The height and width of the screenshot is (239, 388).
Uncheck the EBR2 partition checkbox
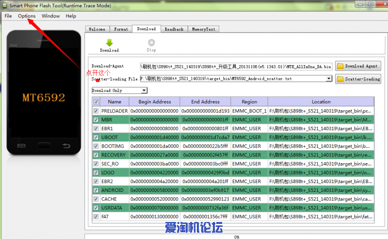click(96, 181)
